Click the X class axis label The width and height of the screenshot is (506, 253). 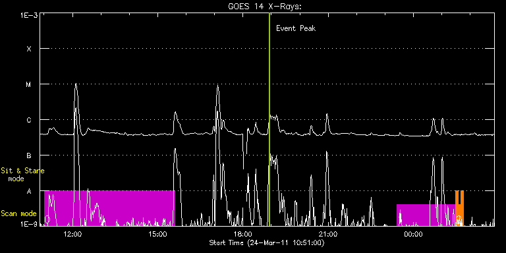click(29, 49)
